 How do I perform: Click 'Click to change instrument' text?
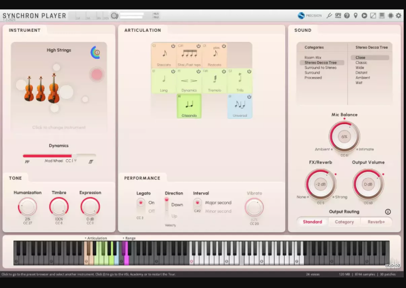[59, 128]
